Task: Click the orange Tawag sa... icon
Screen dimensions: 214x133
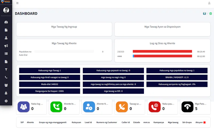Action: click(x=122, y=107)
